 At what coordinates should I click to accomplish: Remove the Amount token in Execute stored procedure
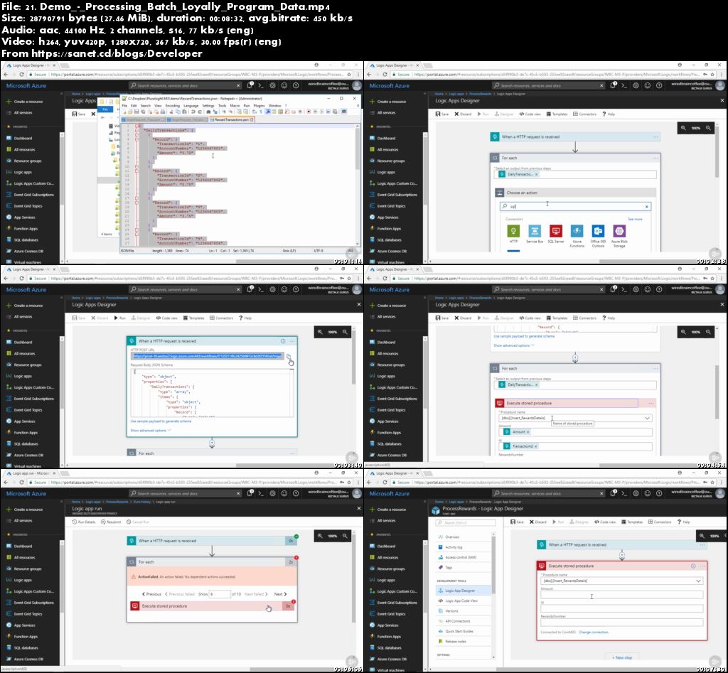(x=528, y=432)
